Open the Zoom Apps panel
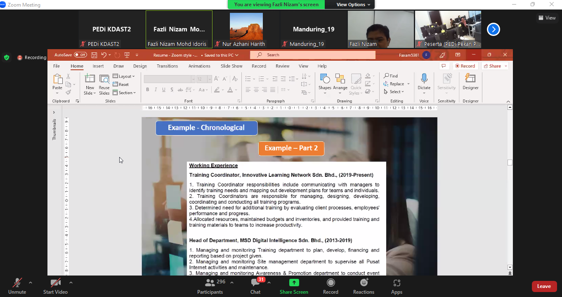This screenshot has height=297, width=562. click(x=397, y=283)
